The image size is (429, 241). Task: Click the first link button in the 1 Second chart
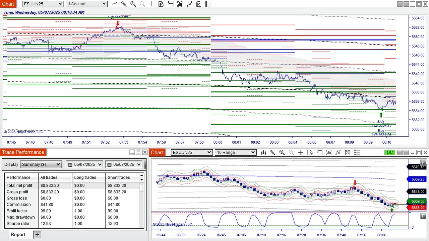400,4
